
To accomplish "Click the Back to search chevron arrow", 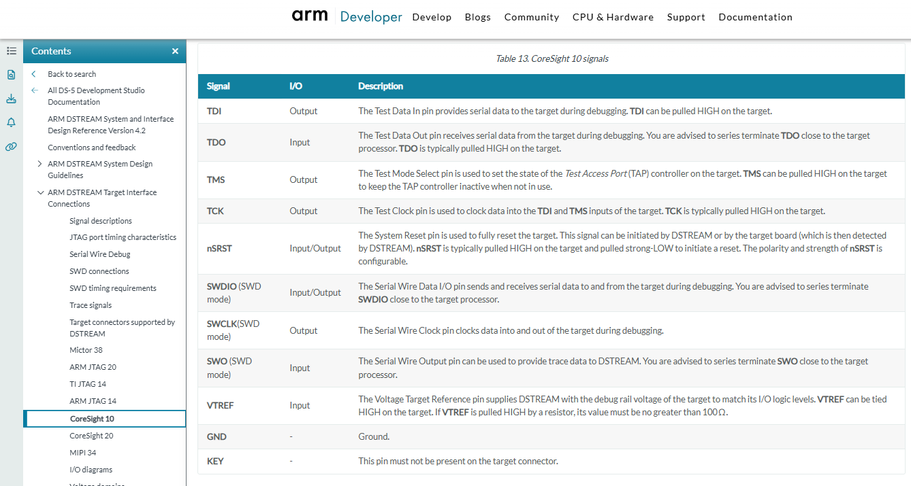I will coord(34,74).
